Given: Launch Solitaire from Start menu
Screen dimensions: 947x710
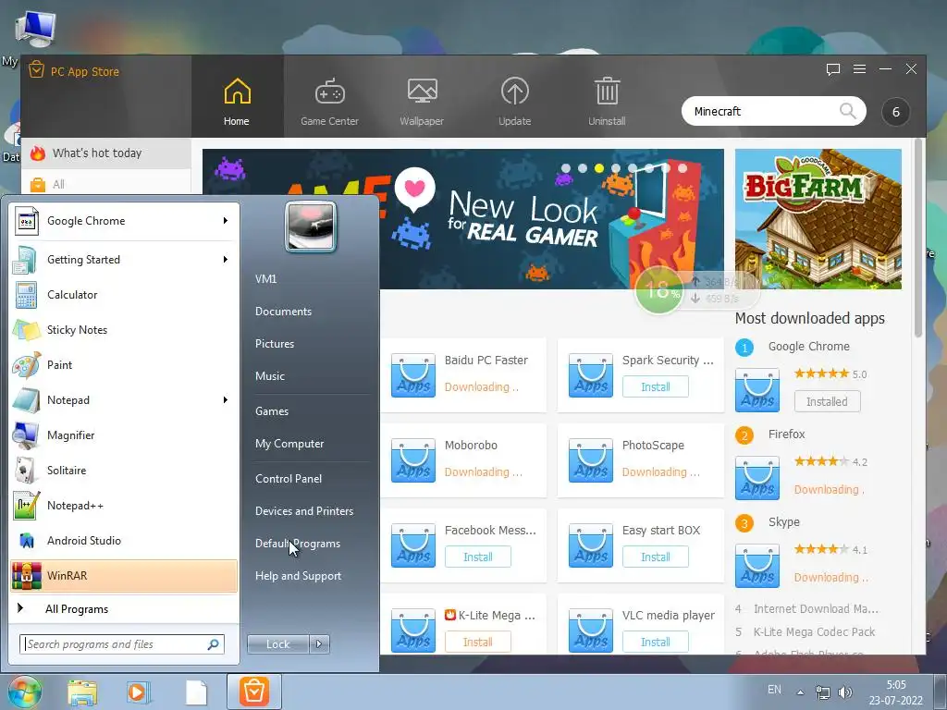Looking at the screenshot, I should click(124, 471).
